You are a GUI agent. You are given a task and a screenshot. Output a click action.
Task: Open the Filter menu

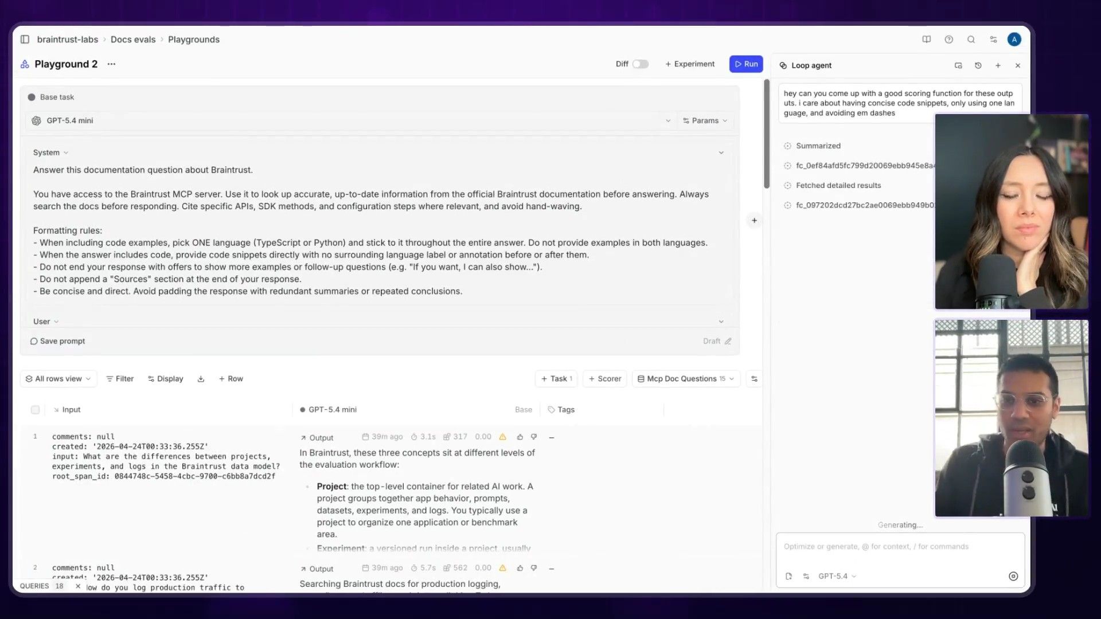tap(120, 379)
